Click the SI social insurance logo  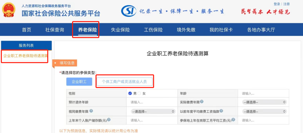[x=129, y=11]
